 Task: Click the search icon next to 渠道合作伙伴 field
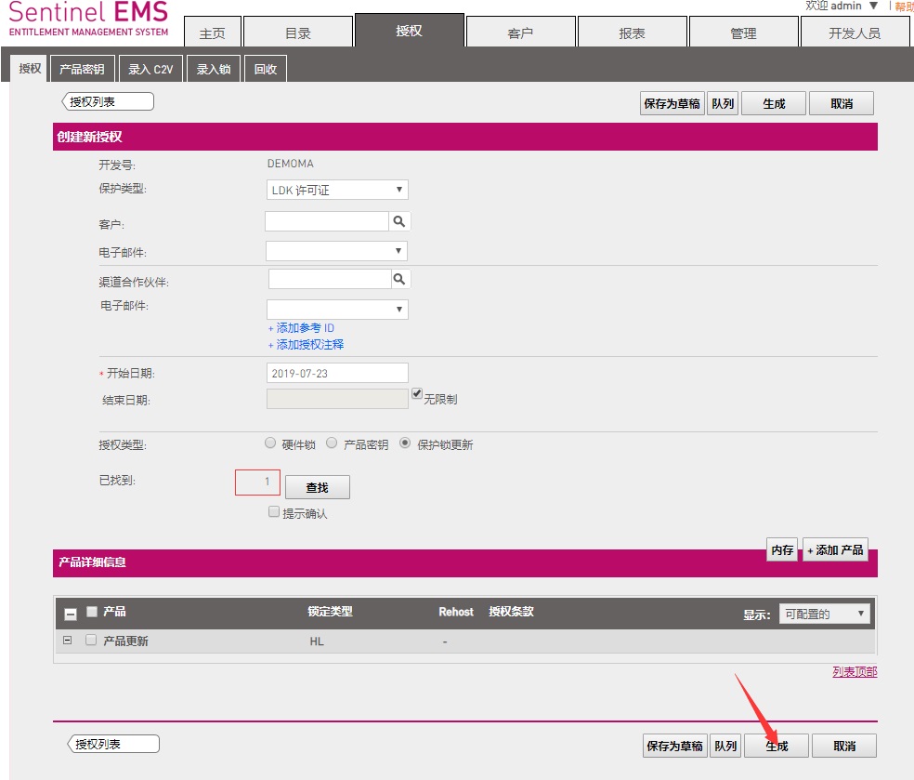point(399,279)
